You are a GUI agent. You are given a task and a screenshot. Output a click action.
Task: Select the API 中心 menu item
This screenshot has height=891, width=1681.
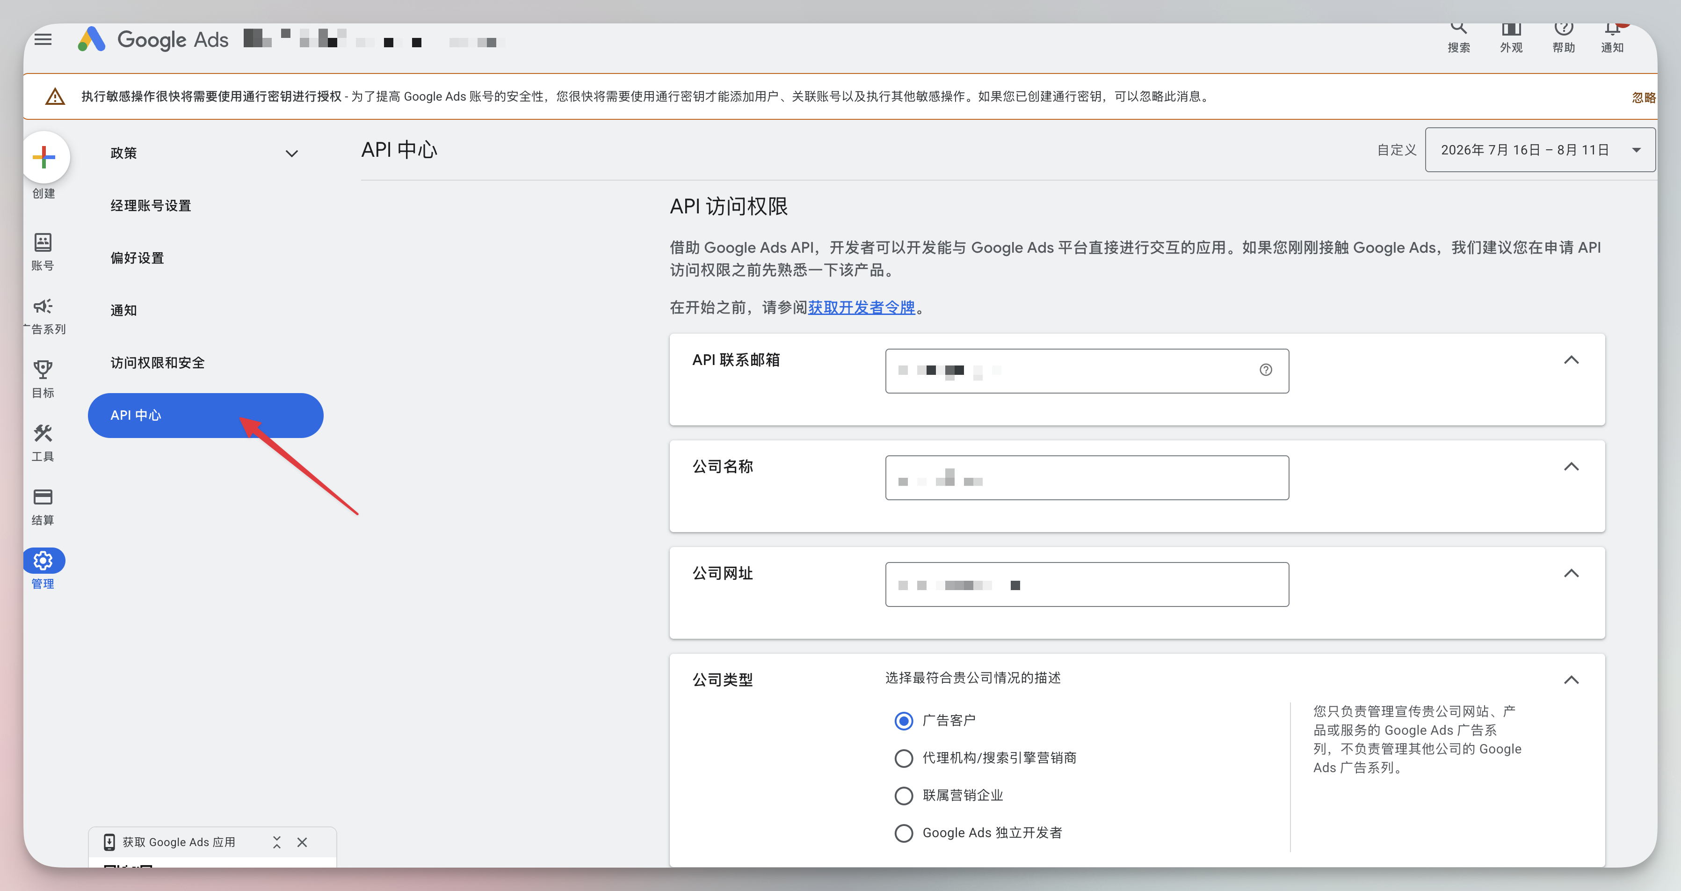205,415
